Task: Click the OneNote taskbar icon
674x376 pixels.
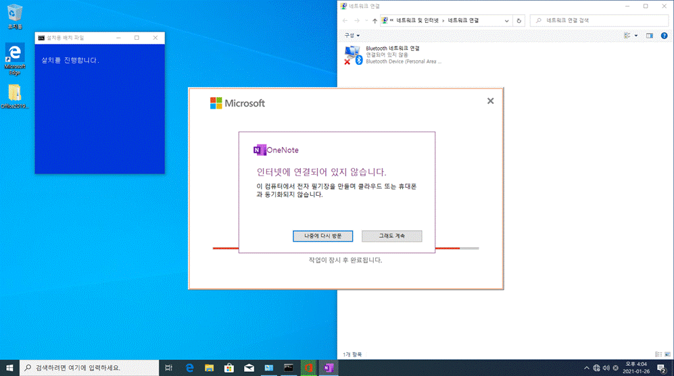Action: [329, 368]
